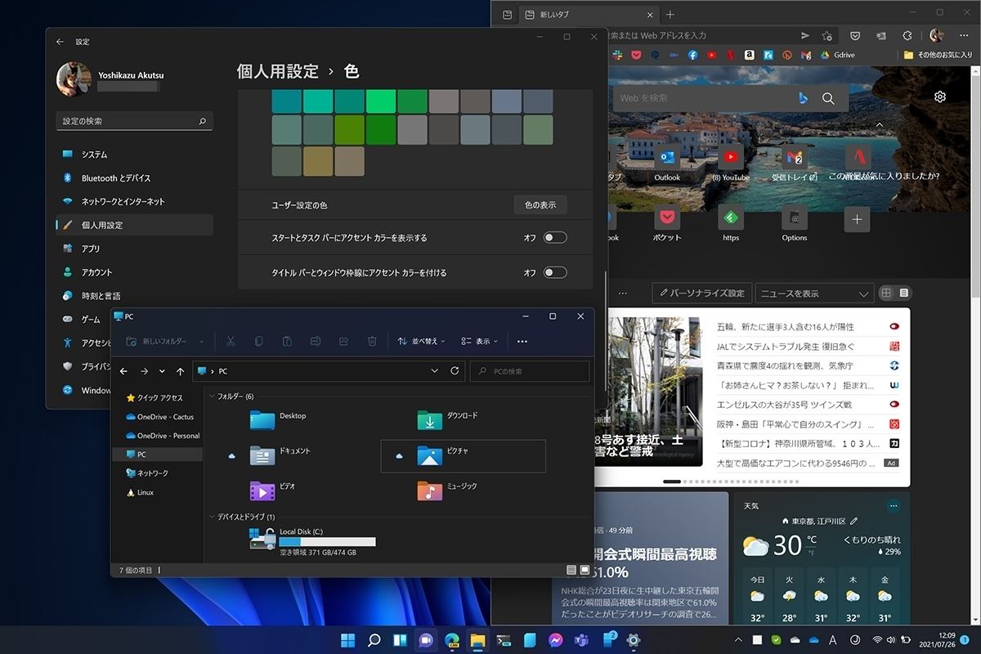981x654 pixels.
Task: Open Edge new tab page settings gear
Action: click(940, 96)
